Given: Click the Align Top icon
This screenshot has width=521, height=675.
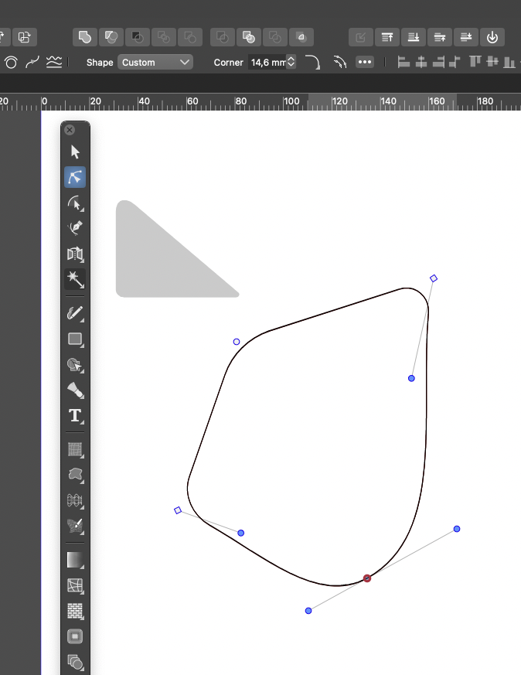Looking at the screenshot, I should pos(475,62).
